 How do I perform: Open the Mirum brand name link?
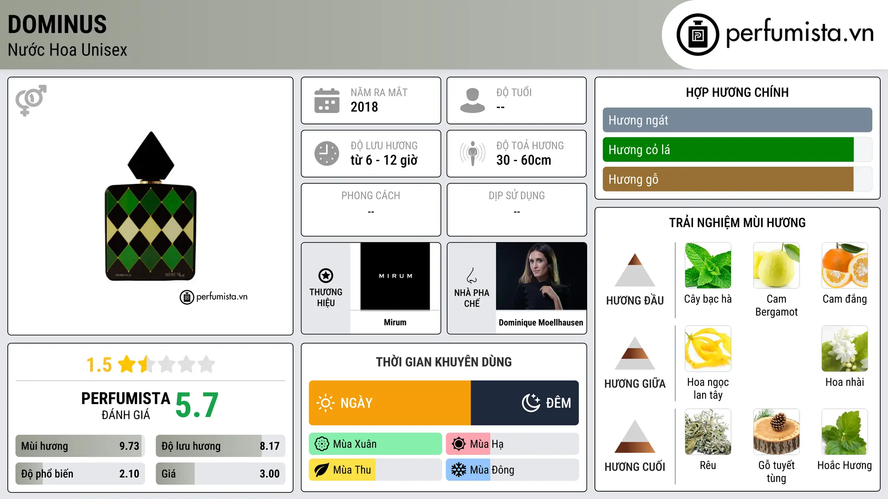pos(395,322)
